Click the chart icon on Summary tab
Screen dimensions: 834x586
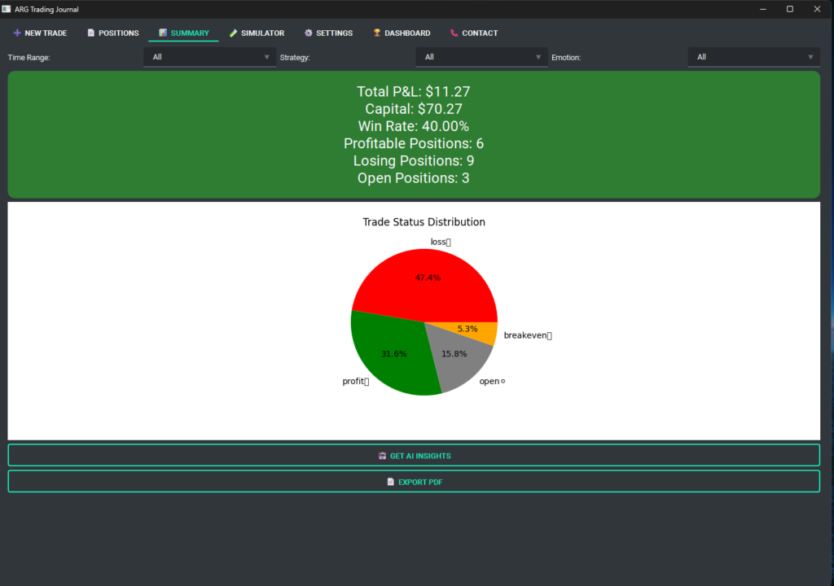coord(163,33)
